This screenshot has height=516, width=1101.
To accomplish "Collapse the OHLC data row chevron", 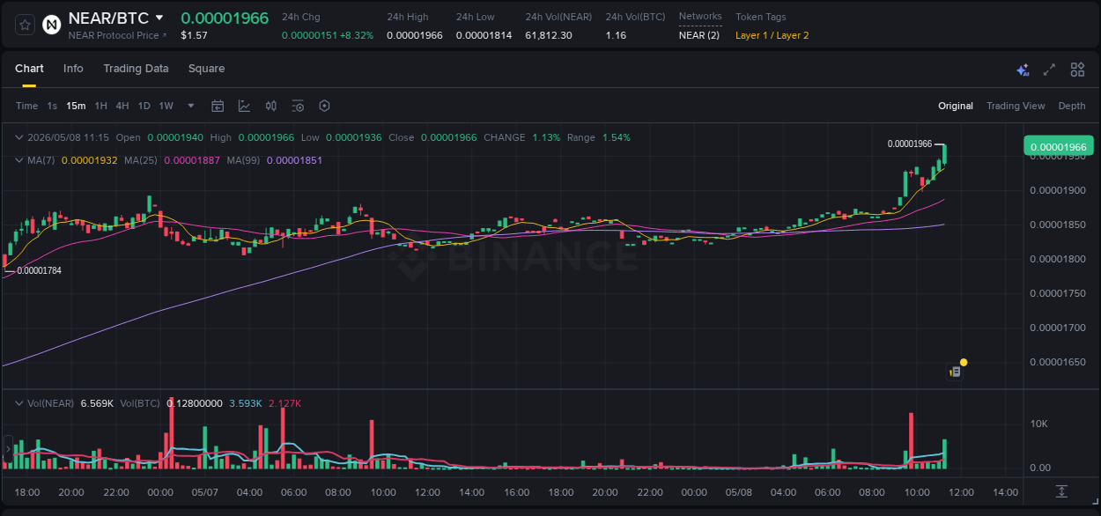I will (18, 137).
